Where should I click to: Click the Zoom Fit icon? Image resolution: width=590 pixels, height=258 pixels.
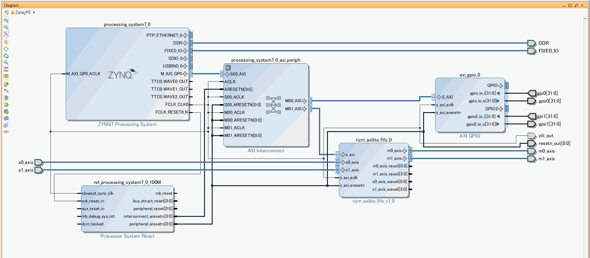tap(6, 34)
